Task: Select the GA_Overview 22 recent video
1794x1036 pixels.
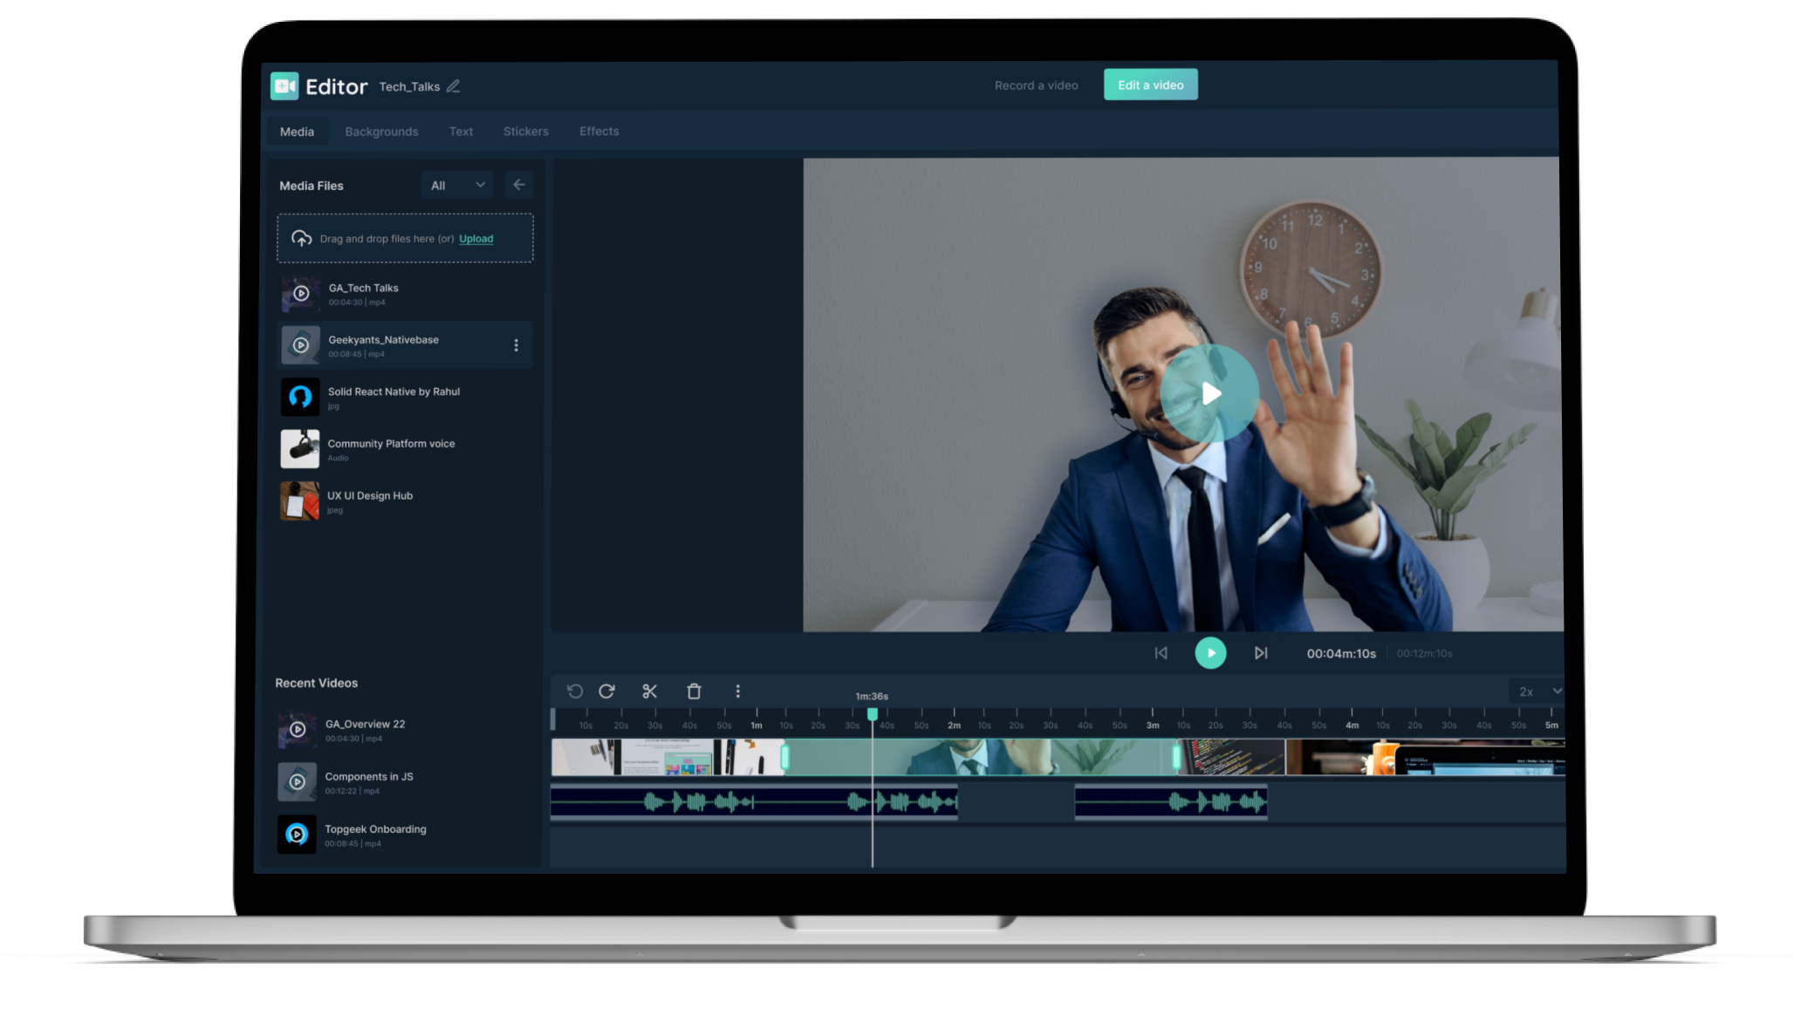Action: pyautogui.click(x=365, y=729)
